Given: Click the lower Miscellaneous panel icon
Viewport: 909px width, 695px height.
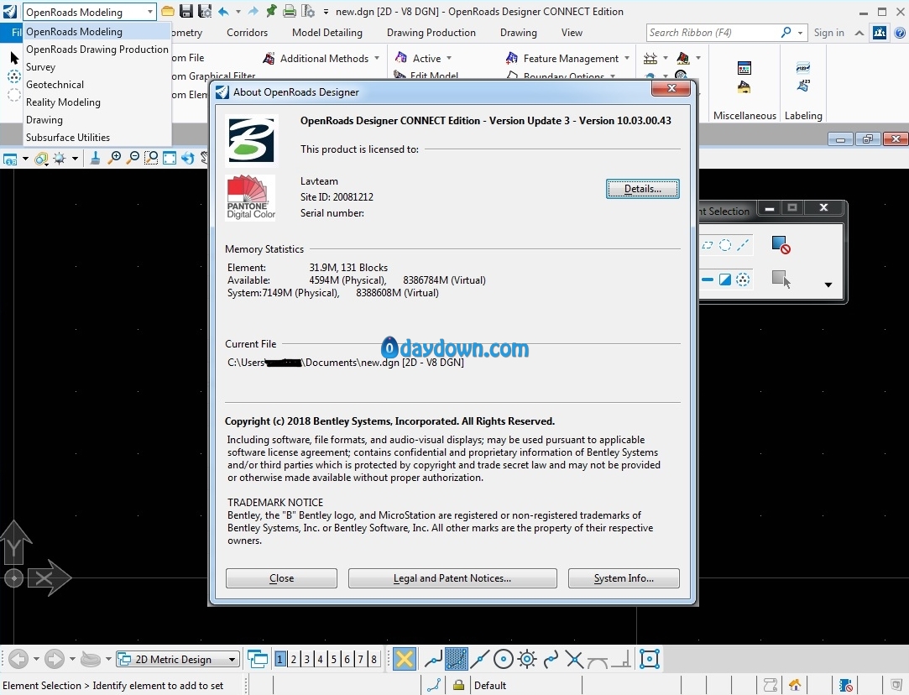Looking at the screenshot, I should click(744, 87).
